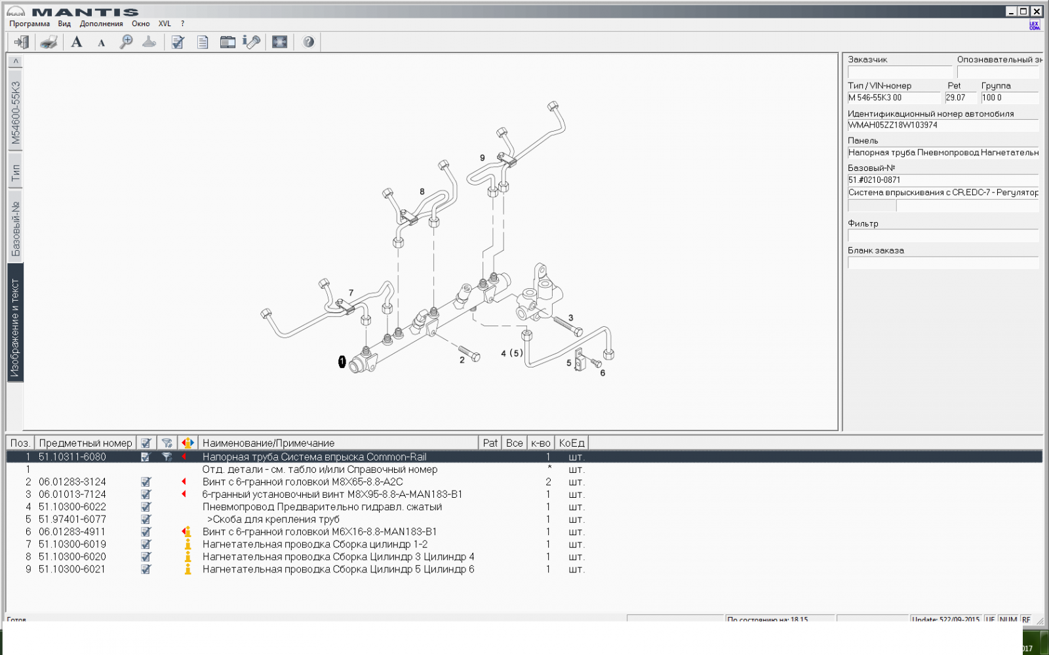Open the order checklist toolbar icon
The width and height of the screenshot is (1049, 655).
(x=178, y=42)
